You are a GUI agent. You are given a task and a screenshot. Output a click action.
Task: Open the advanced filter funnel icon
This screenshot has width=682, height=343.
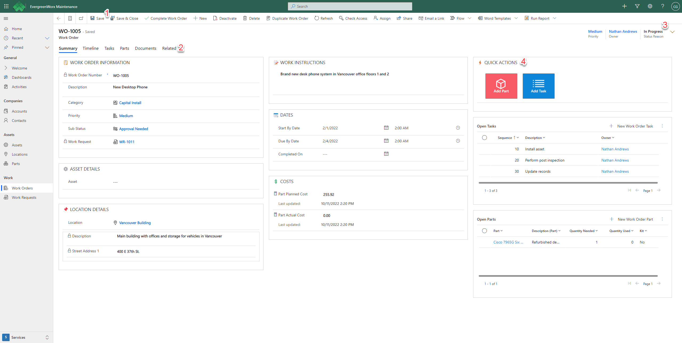[x=637, y=6]
